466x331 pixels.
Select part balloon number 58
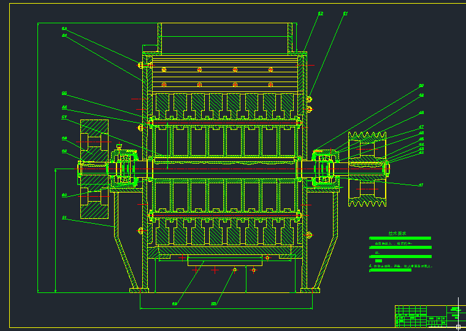click(64, 139)
